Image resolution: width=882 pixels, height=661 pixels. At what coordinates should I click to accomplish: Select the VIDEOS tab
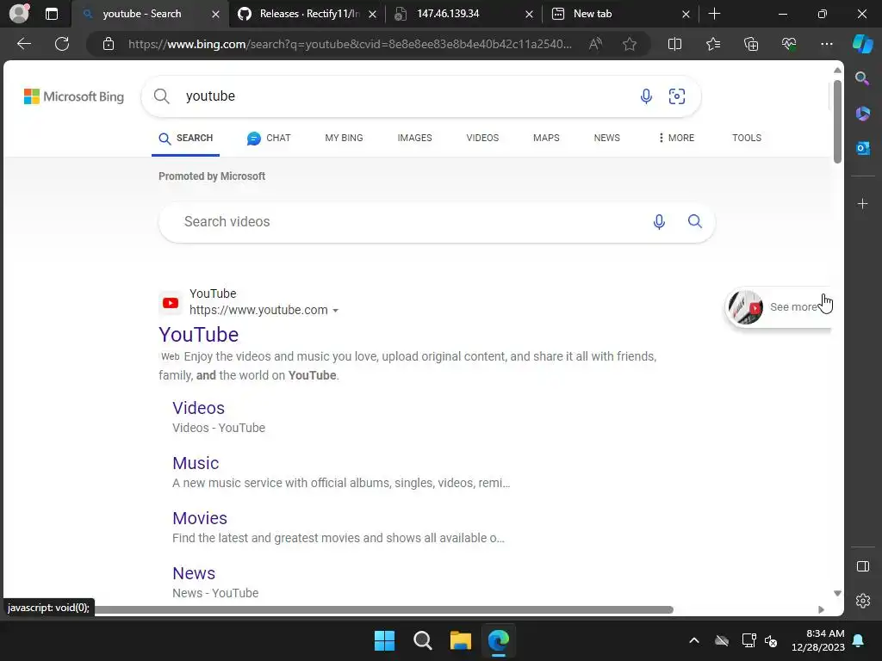click(x=482, y=138)
